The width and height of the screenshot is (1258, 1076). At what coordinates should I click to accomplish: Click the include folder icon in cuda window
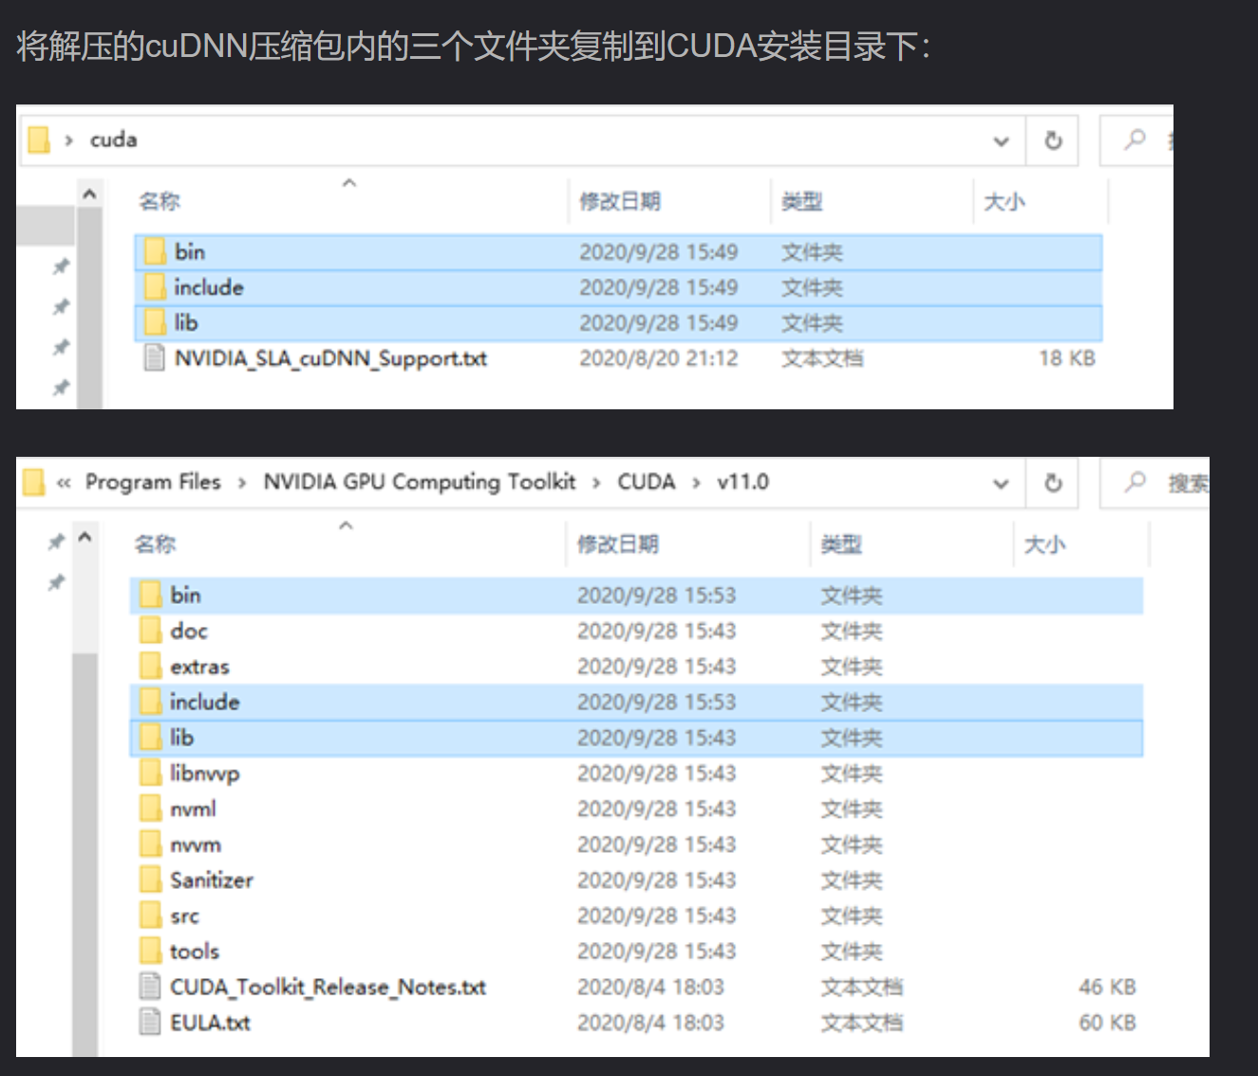(155, 287)
